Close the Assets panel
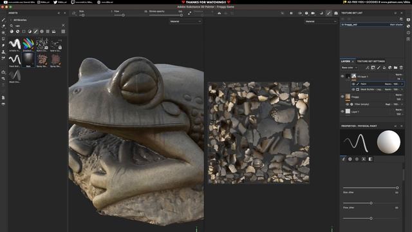The height and width of the screenshot is (232, 412). (x=65, y=13)
